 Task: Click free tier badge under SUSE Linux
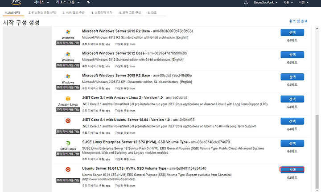[68, 154]
